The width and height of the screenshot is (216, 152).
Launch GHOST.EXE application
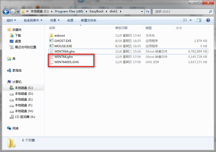tap(63, 41)
